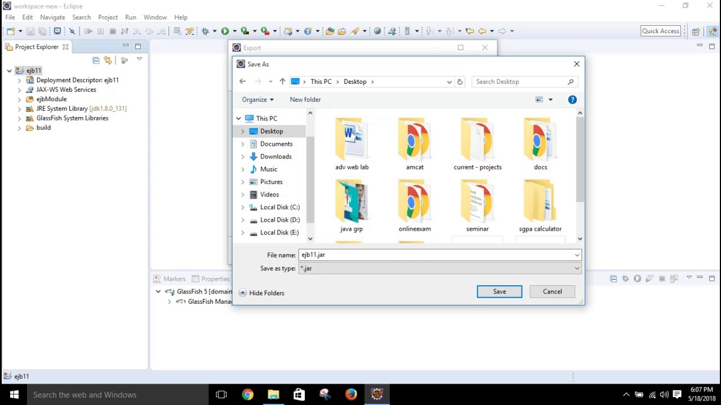Screen dimensions: 721x405
Task: Select the Java EE perspective icon
Action: (x=713, y=31)
